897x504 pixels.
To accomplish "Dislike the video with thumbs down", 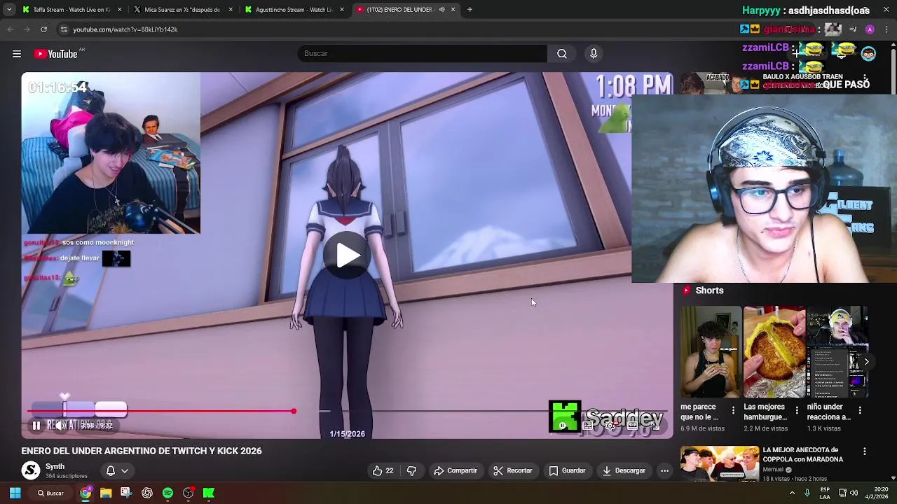I will pyautogui.click(x=411, y=470).
